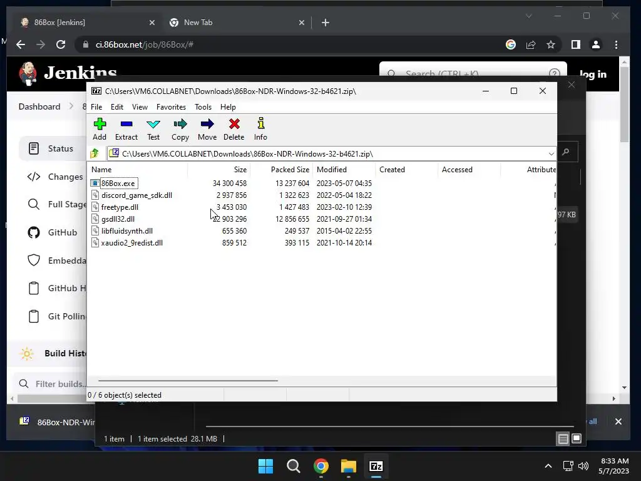This screenshot has height=481, width=641.
Task: Open Chrome tab search chevron
Action: coord(528,16)
